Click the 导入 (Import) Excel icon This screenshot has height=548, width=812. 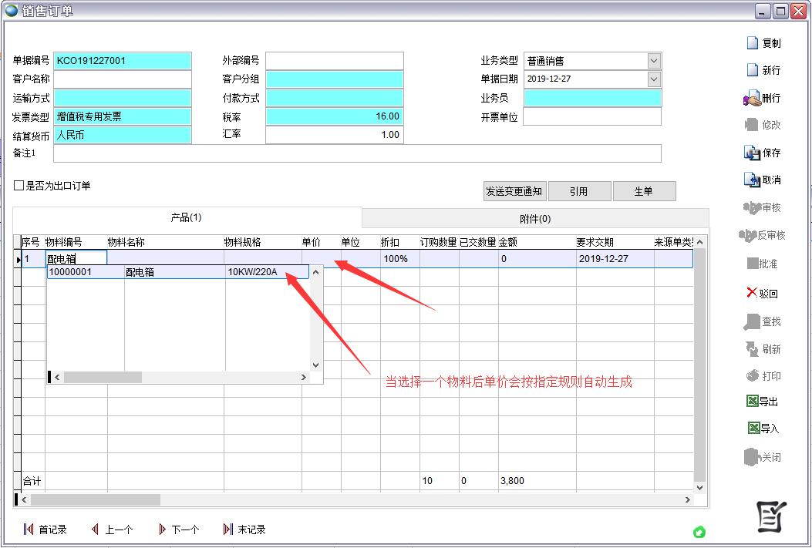753,428
